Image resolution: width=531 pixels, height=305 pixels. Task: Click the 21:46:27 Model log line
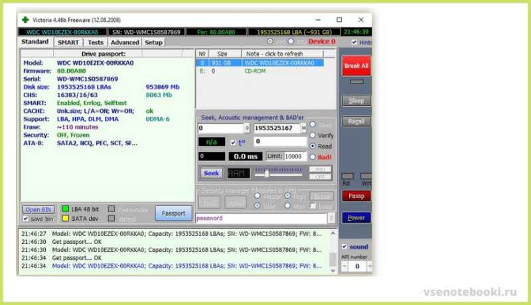click(x=172, y=233)
